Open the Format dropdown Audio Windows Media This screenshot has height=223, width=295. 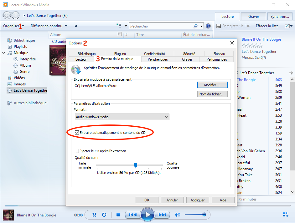point(122,117)
